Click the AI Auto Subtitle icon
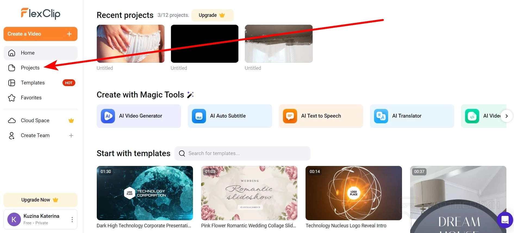Viewport: 514px width, 233px height. pyautogui.click(x=199, y=116)
